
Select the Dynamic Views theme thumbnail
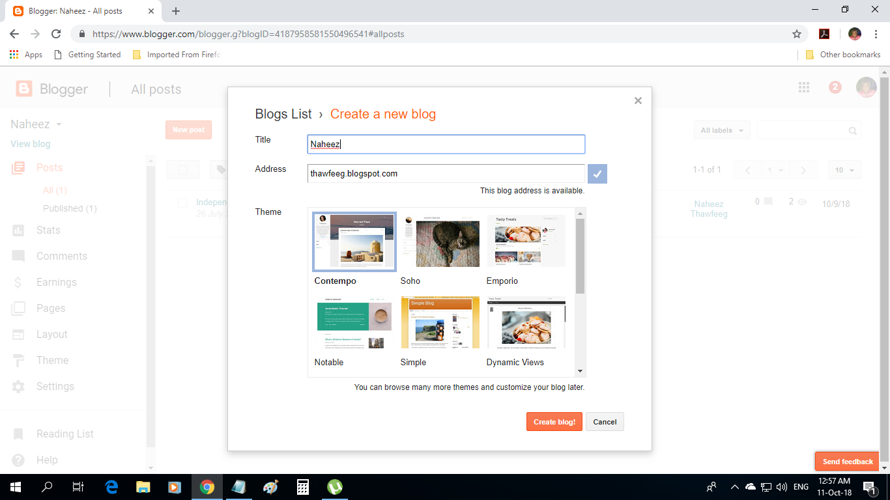(x=526, y=323)
